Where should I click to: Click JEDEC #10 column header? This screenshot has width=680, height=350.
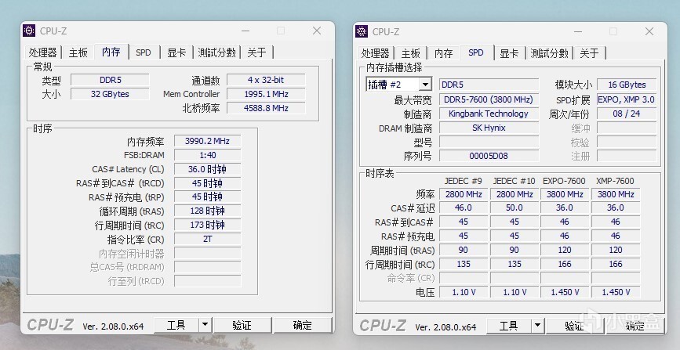click(515, 181)
